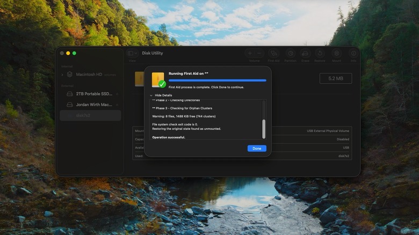Click the partially hidden volume icon behind dialog
This screenshot has height=235, width=419.
(x=139, y=79)
